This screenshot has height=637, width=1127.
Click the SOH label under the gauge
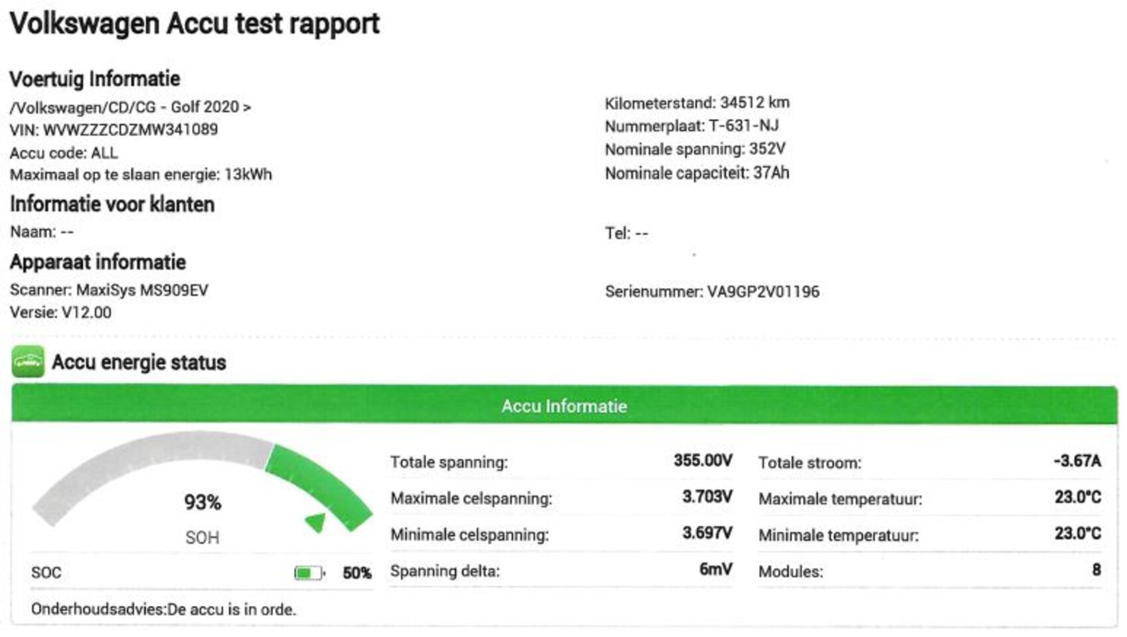click(x=202, y=537)
